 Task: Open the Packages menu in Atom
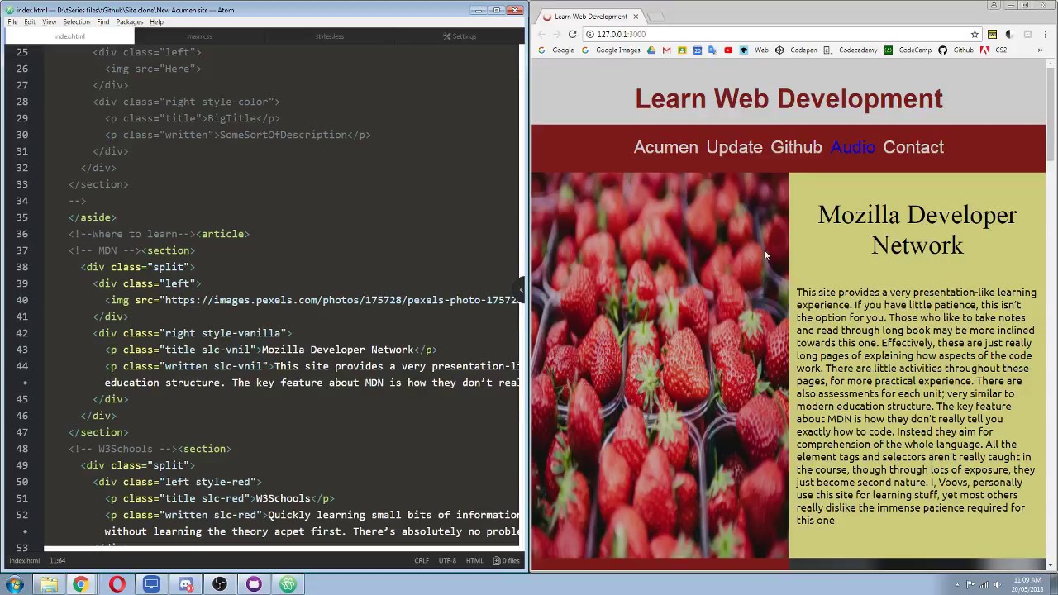pyautogui.click(x=129, y=21)
